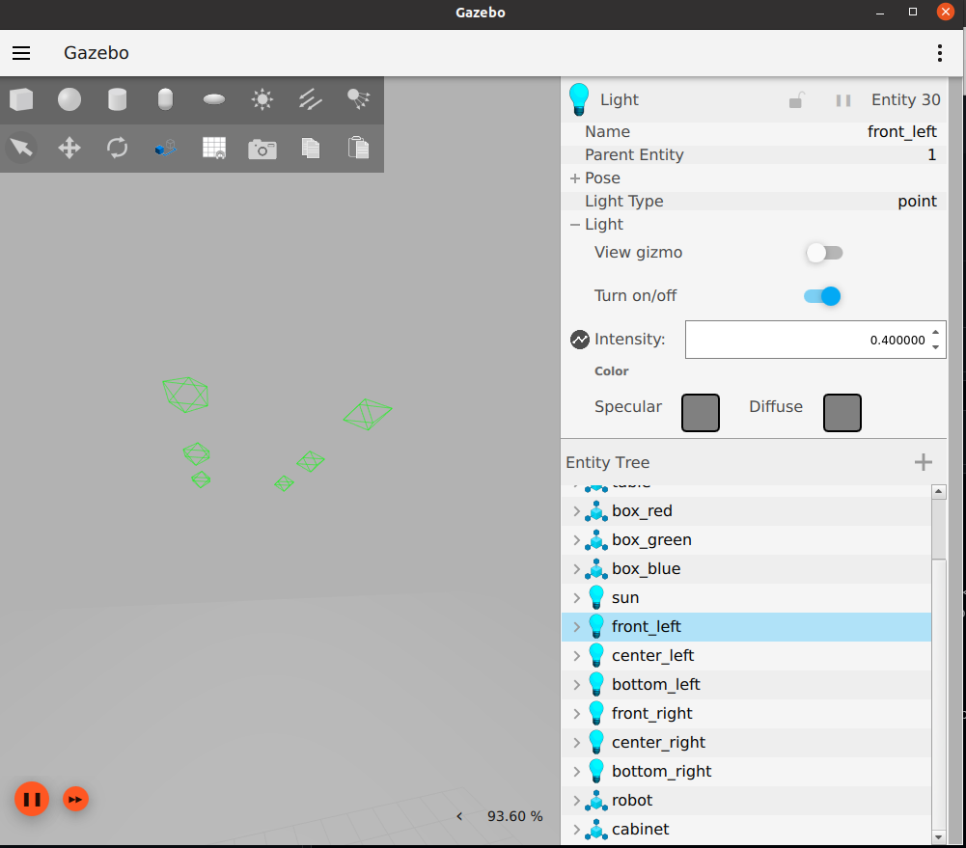Viewport: 966px width, 848px height.
Task: Click the 93.60 % real time factor
Action: click(515, 816)
